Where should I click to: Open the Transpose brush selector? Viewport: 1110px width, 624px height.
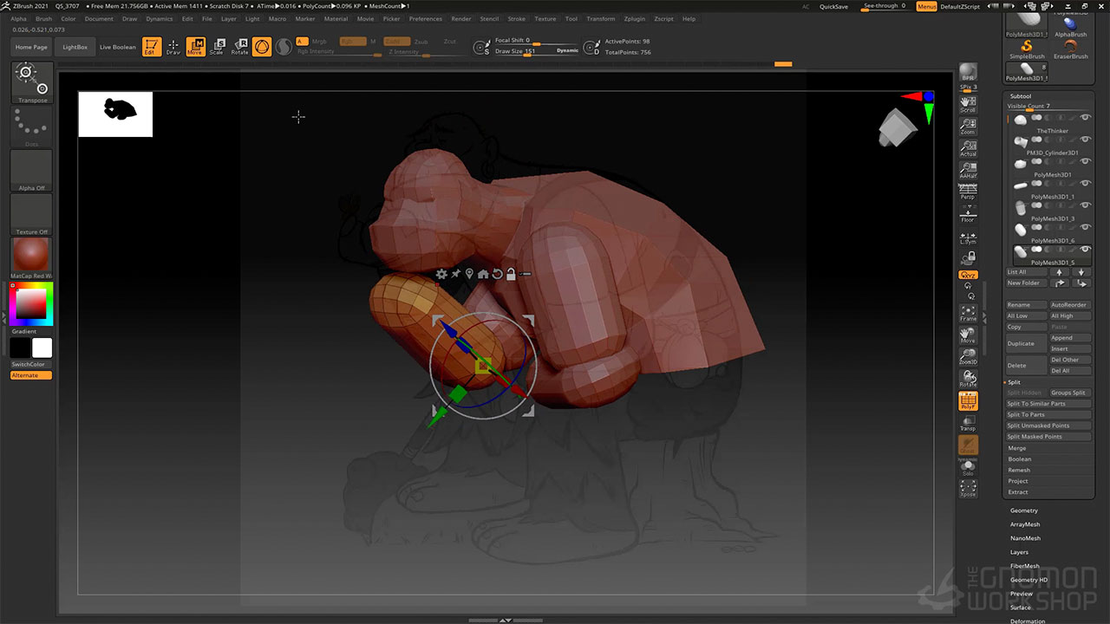click(x=31, y=82)
